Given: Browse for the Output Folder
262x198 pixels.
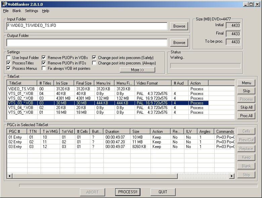Looking at the screenshot, I should [x=179, y=43].
